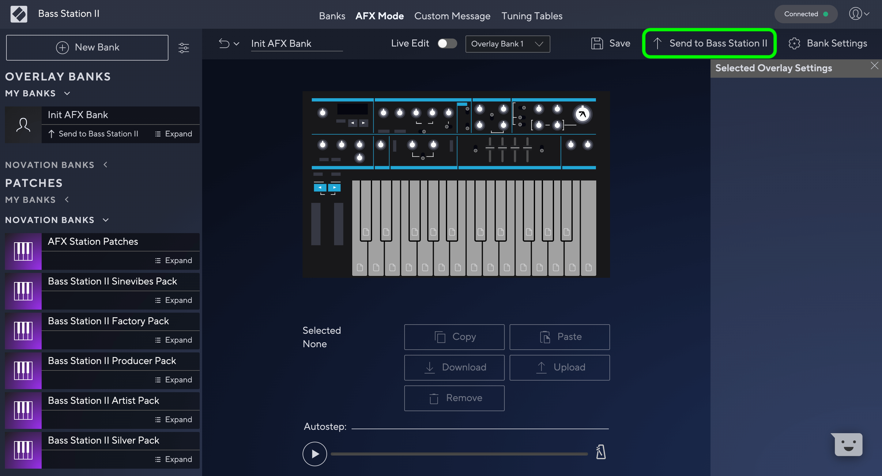The image size is (882, 476).
Task: Expand Bass Station II Silver Pack
Action: pos(174,459)
